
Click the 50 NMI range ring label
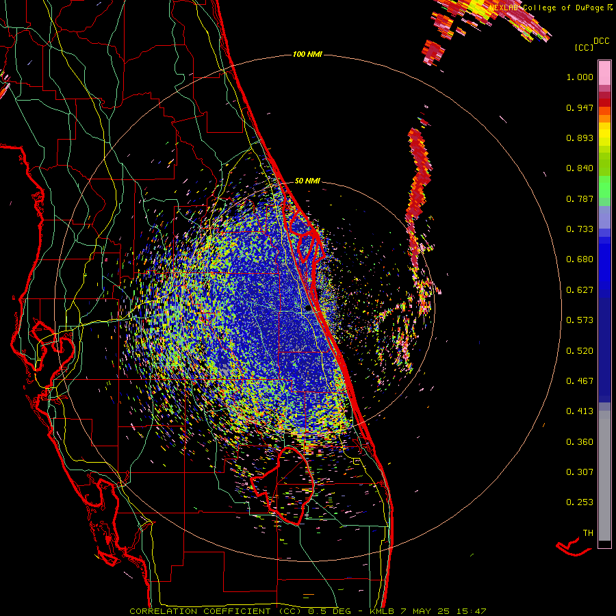click(x=307, y=181)
